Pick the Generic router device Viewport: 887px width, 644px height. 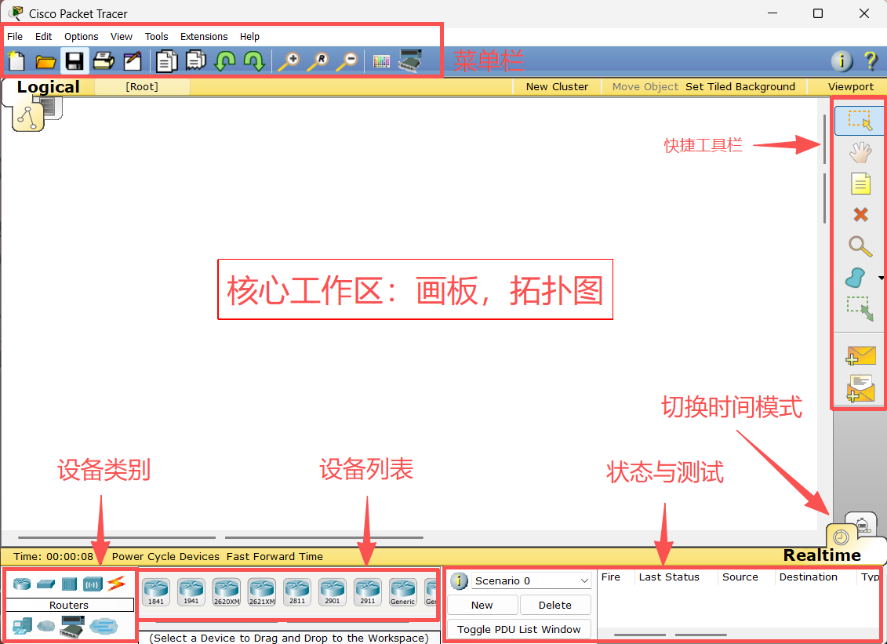[403, 592]
